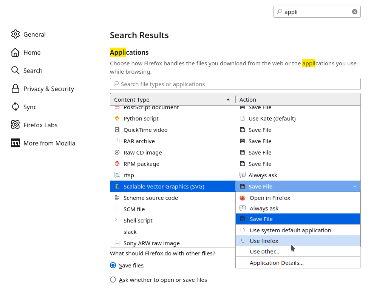This screenshot has height=289, width=374.
Task: Open More from Mozilla icon
Action: (15, 143)
